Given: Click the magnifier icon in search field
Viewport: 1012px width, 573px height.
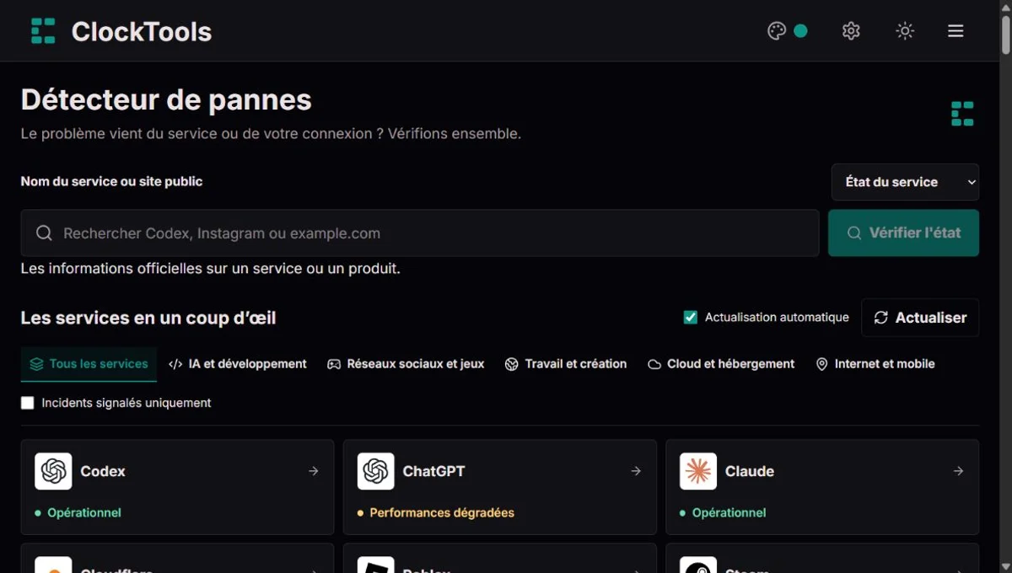Looking at the screenshot, I should [44, 233].
